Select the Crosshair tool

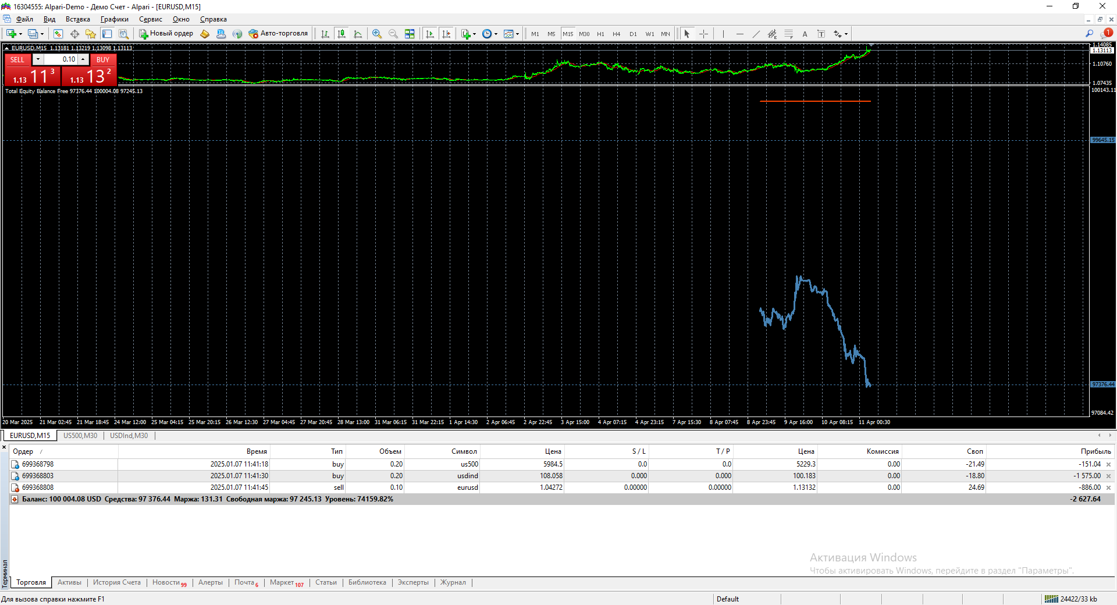pos(703,34)
